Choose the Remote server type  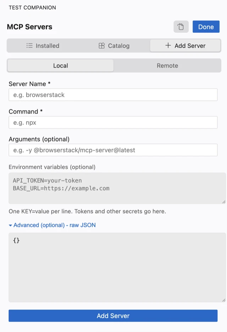[x=167, y=66]
